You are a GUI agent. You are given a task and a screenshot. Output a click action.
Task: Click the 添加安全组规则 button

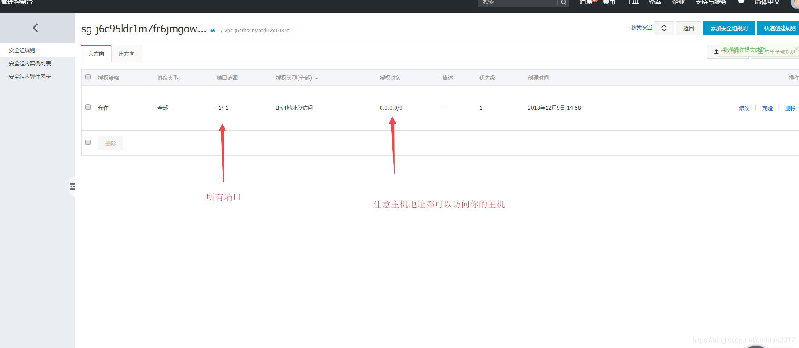click(x=729, y=28)
